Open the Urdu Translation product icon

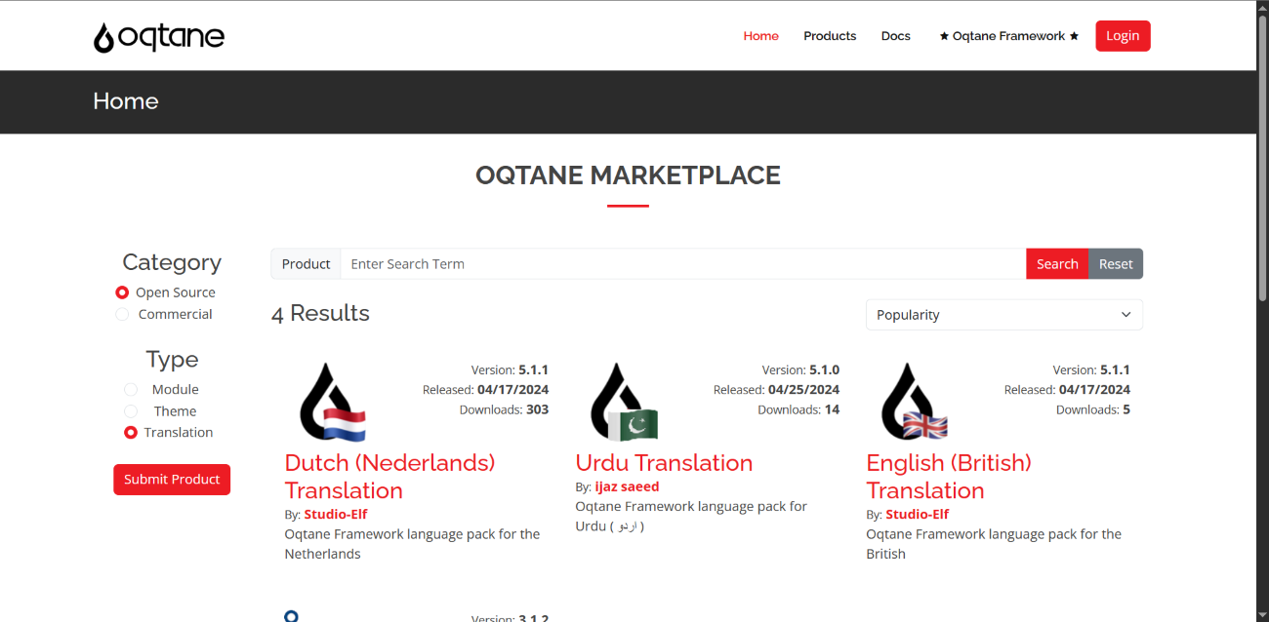click(623, 402)
